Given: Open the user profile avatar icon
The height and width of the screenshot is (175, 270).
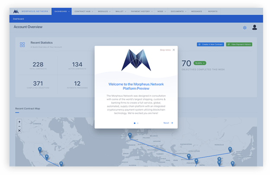Looking at the screenshot, I should (x=254, y=27).
